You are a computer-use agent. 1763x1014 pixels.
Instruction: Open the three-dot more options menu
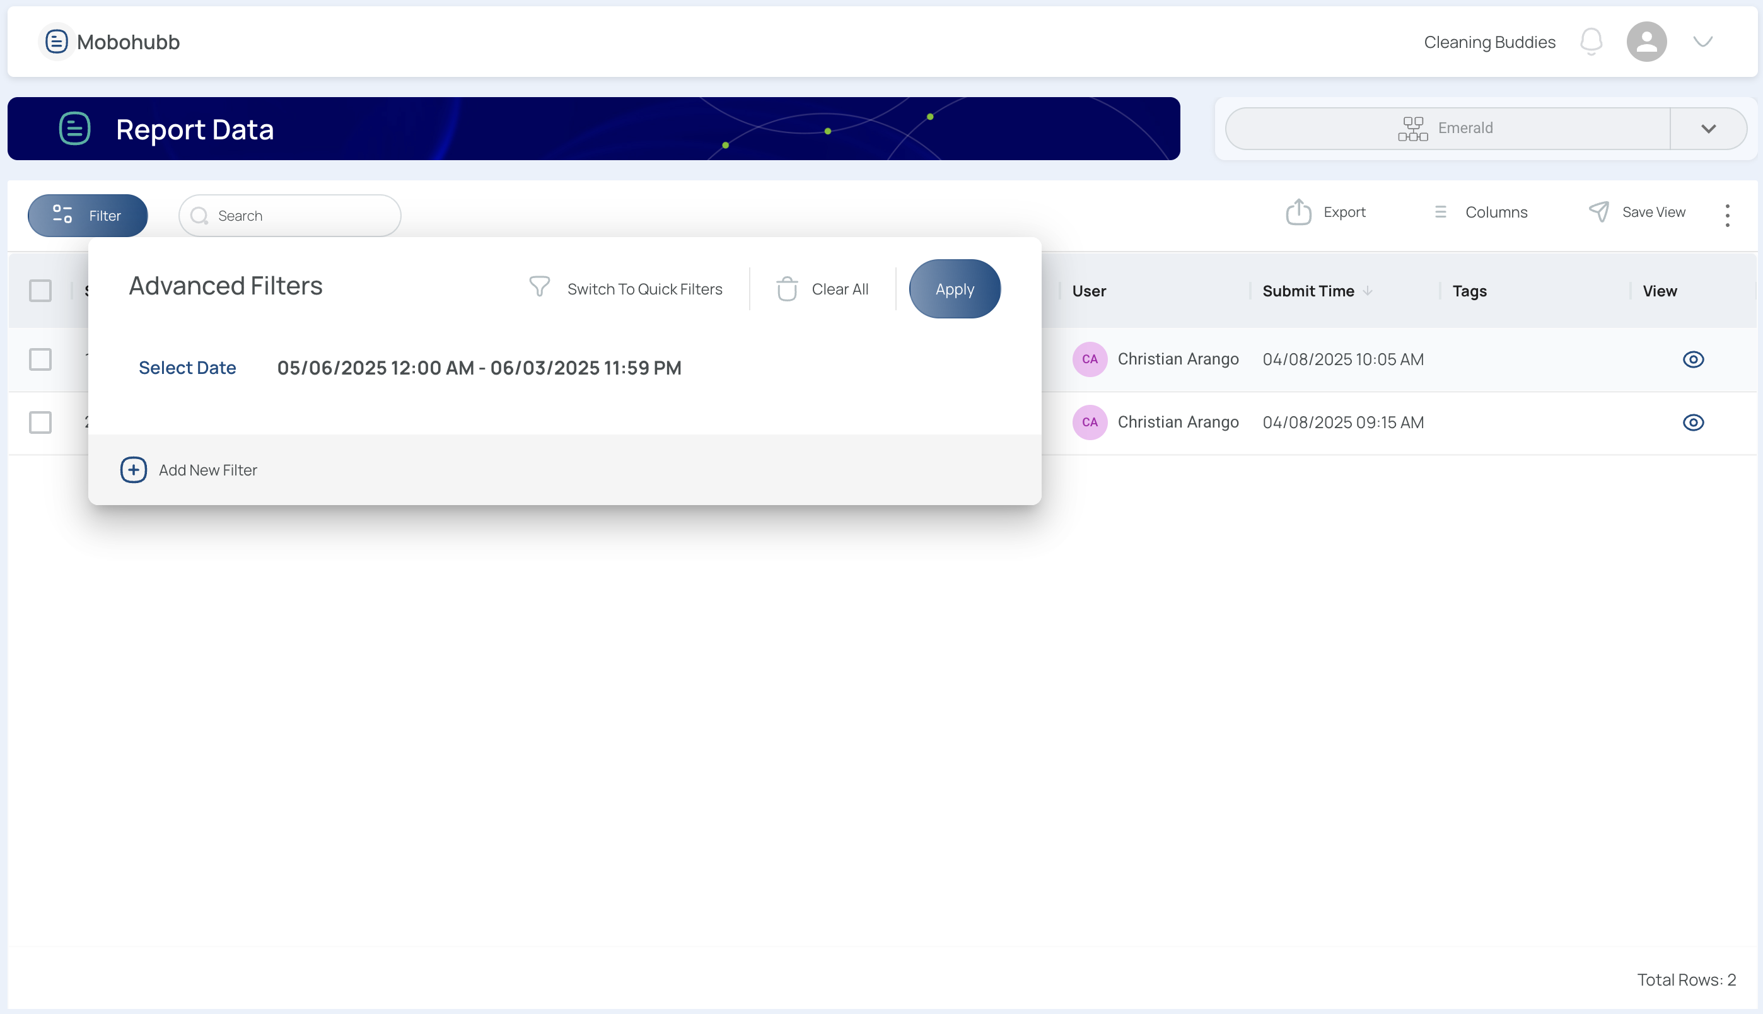1728,215
